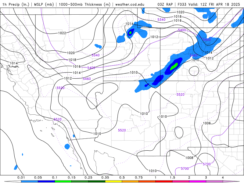Click the 0.75 legend value
The image size is (244, 183).
[x=139, y=178]
